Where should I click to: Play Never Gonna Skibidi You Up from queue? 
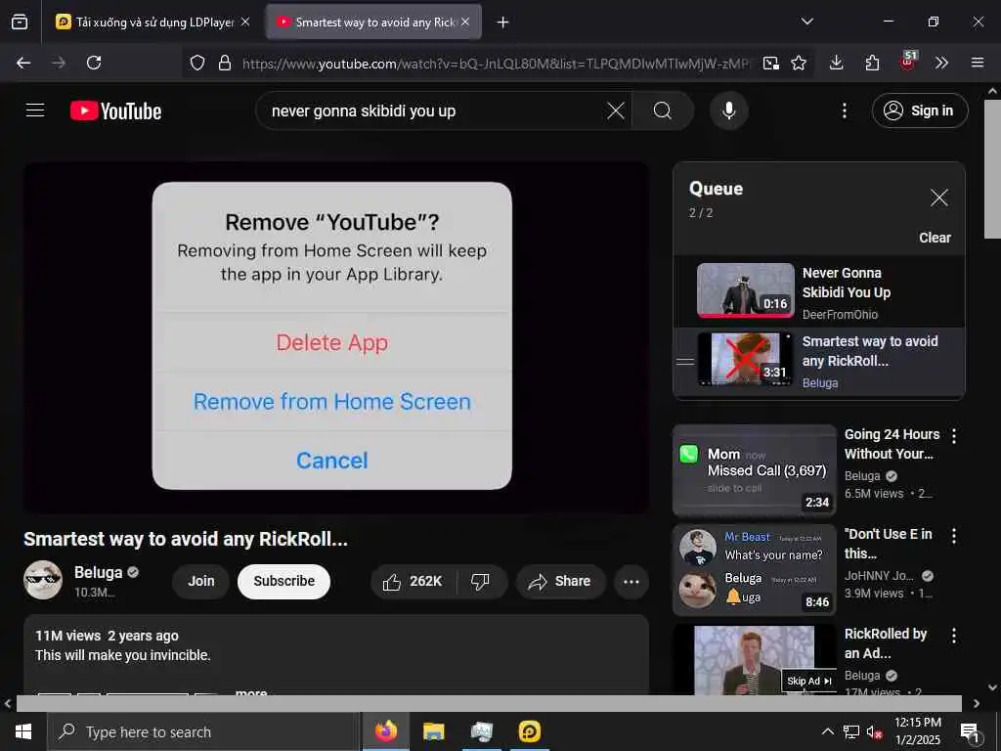pos(820,291)
